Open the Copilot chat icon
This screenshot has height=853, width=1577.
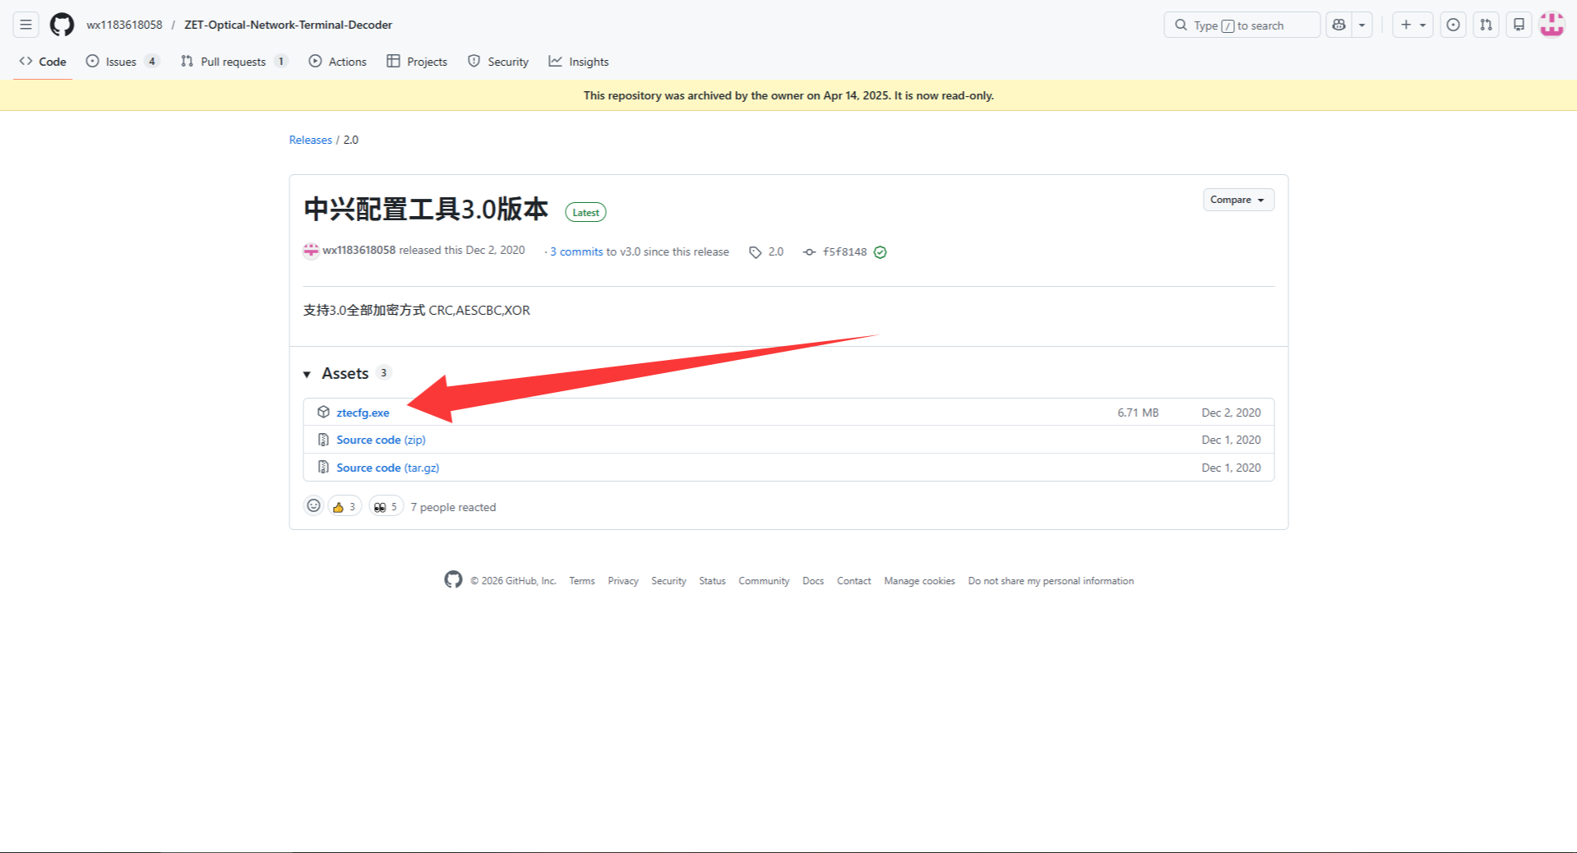point(1339,25)
